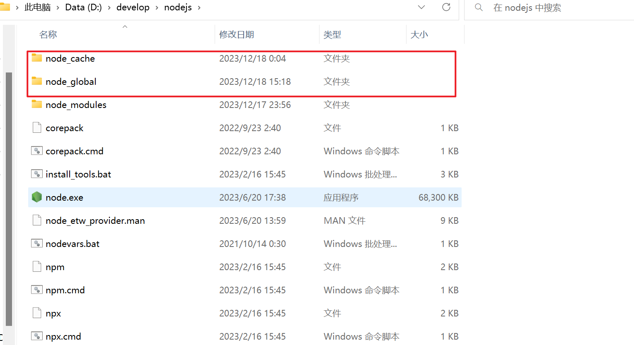Image resolution: width=634 pixels, height=345 pixels.
Task: Expand the chevron after nodejs breadcrumb
Action: tap(199, 8)
